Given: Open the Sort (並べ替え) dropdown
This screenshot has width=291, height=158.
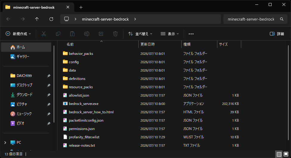Looking at the screenshot, I should 140,34.
